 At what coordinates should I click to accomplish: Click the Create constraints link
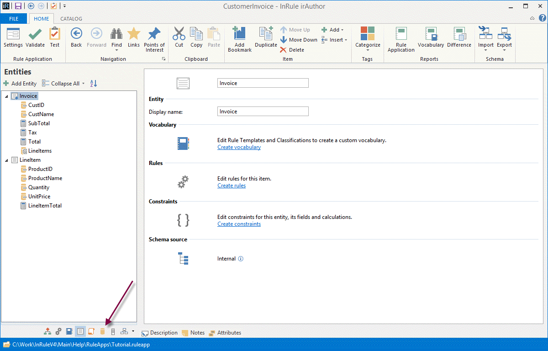click(239, 224)
